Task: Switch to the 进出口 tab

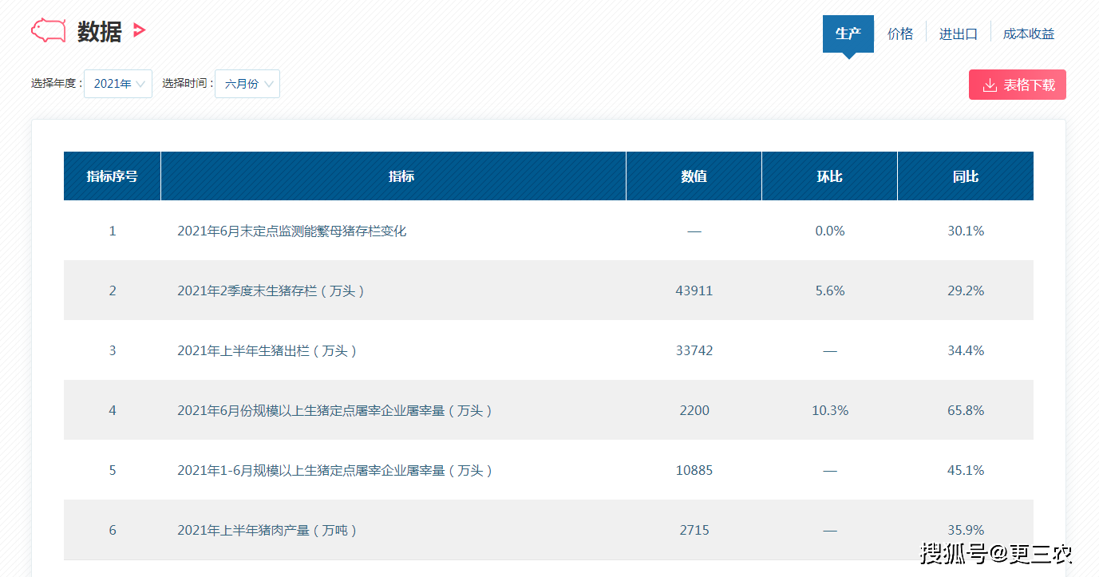Action: [x=959, y=34]
